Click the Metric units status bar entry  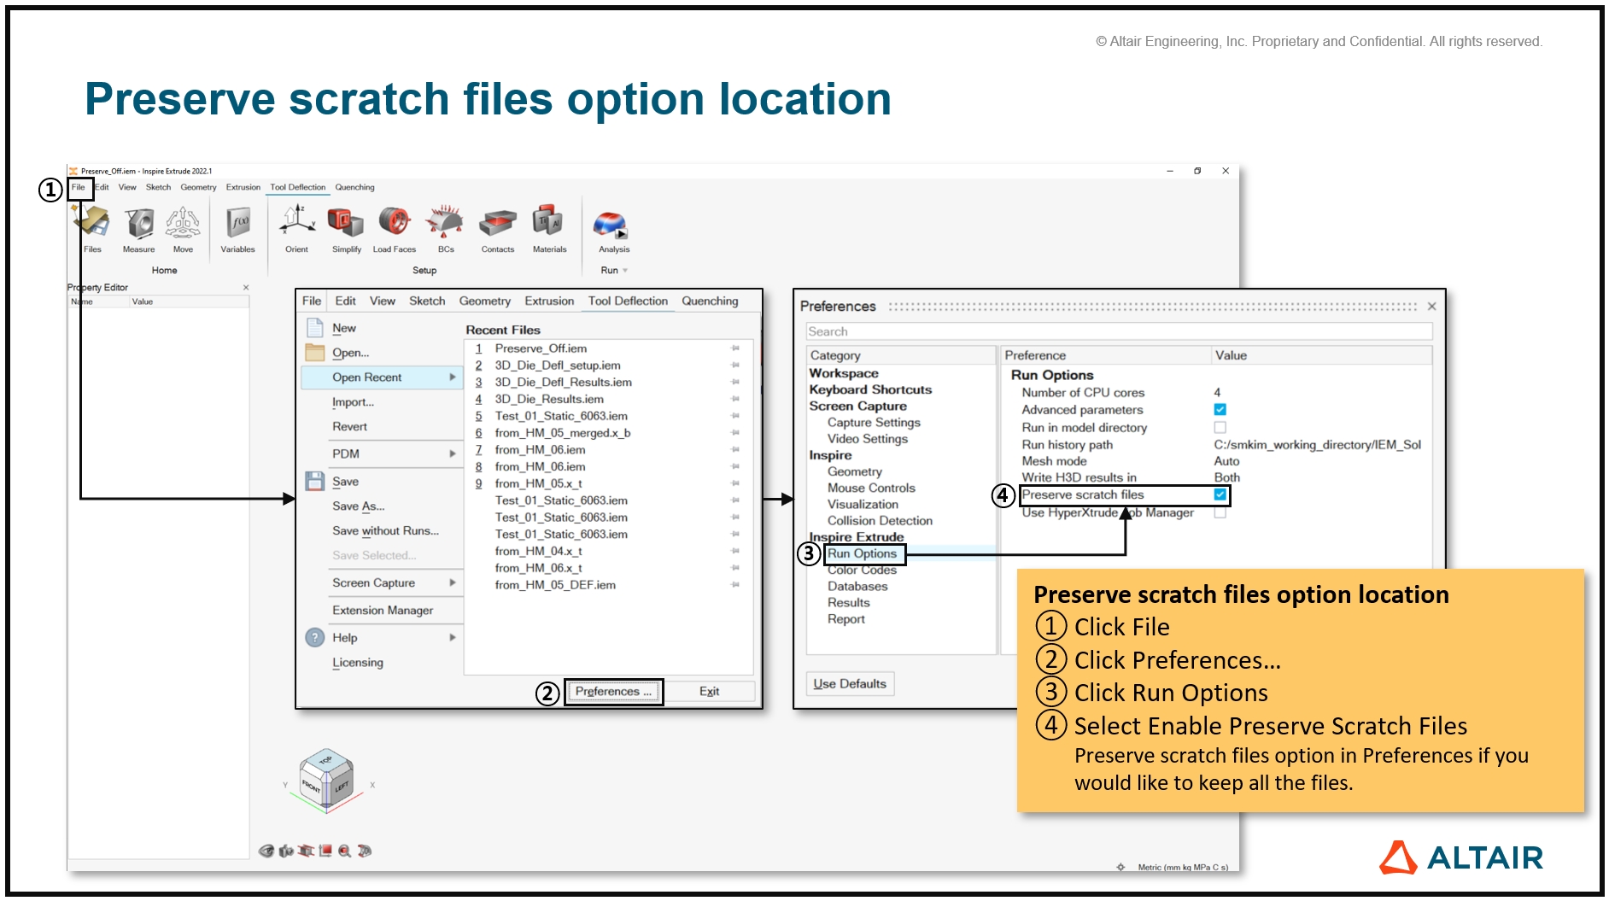click(1183, 867)
